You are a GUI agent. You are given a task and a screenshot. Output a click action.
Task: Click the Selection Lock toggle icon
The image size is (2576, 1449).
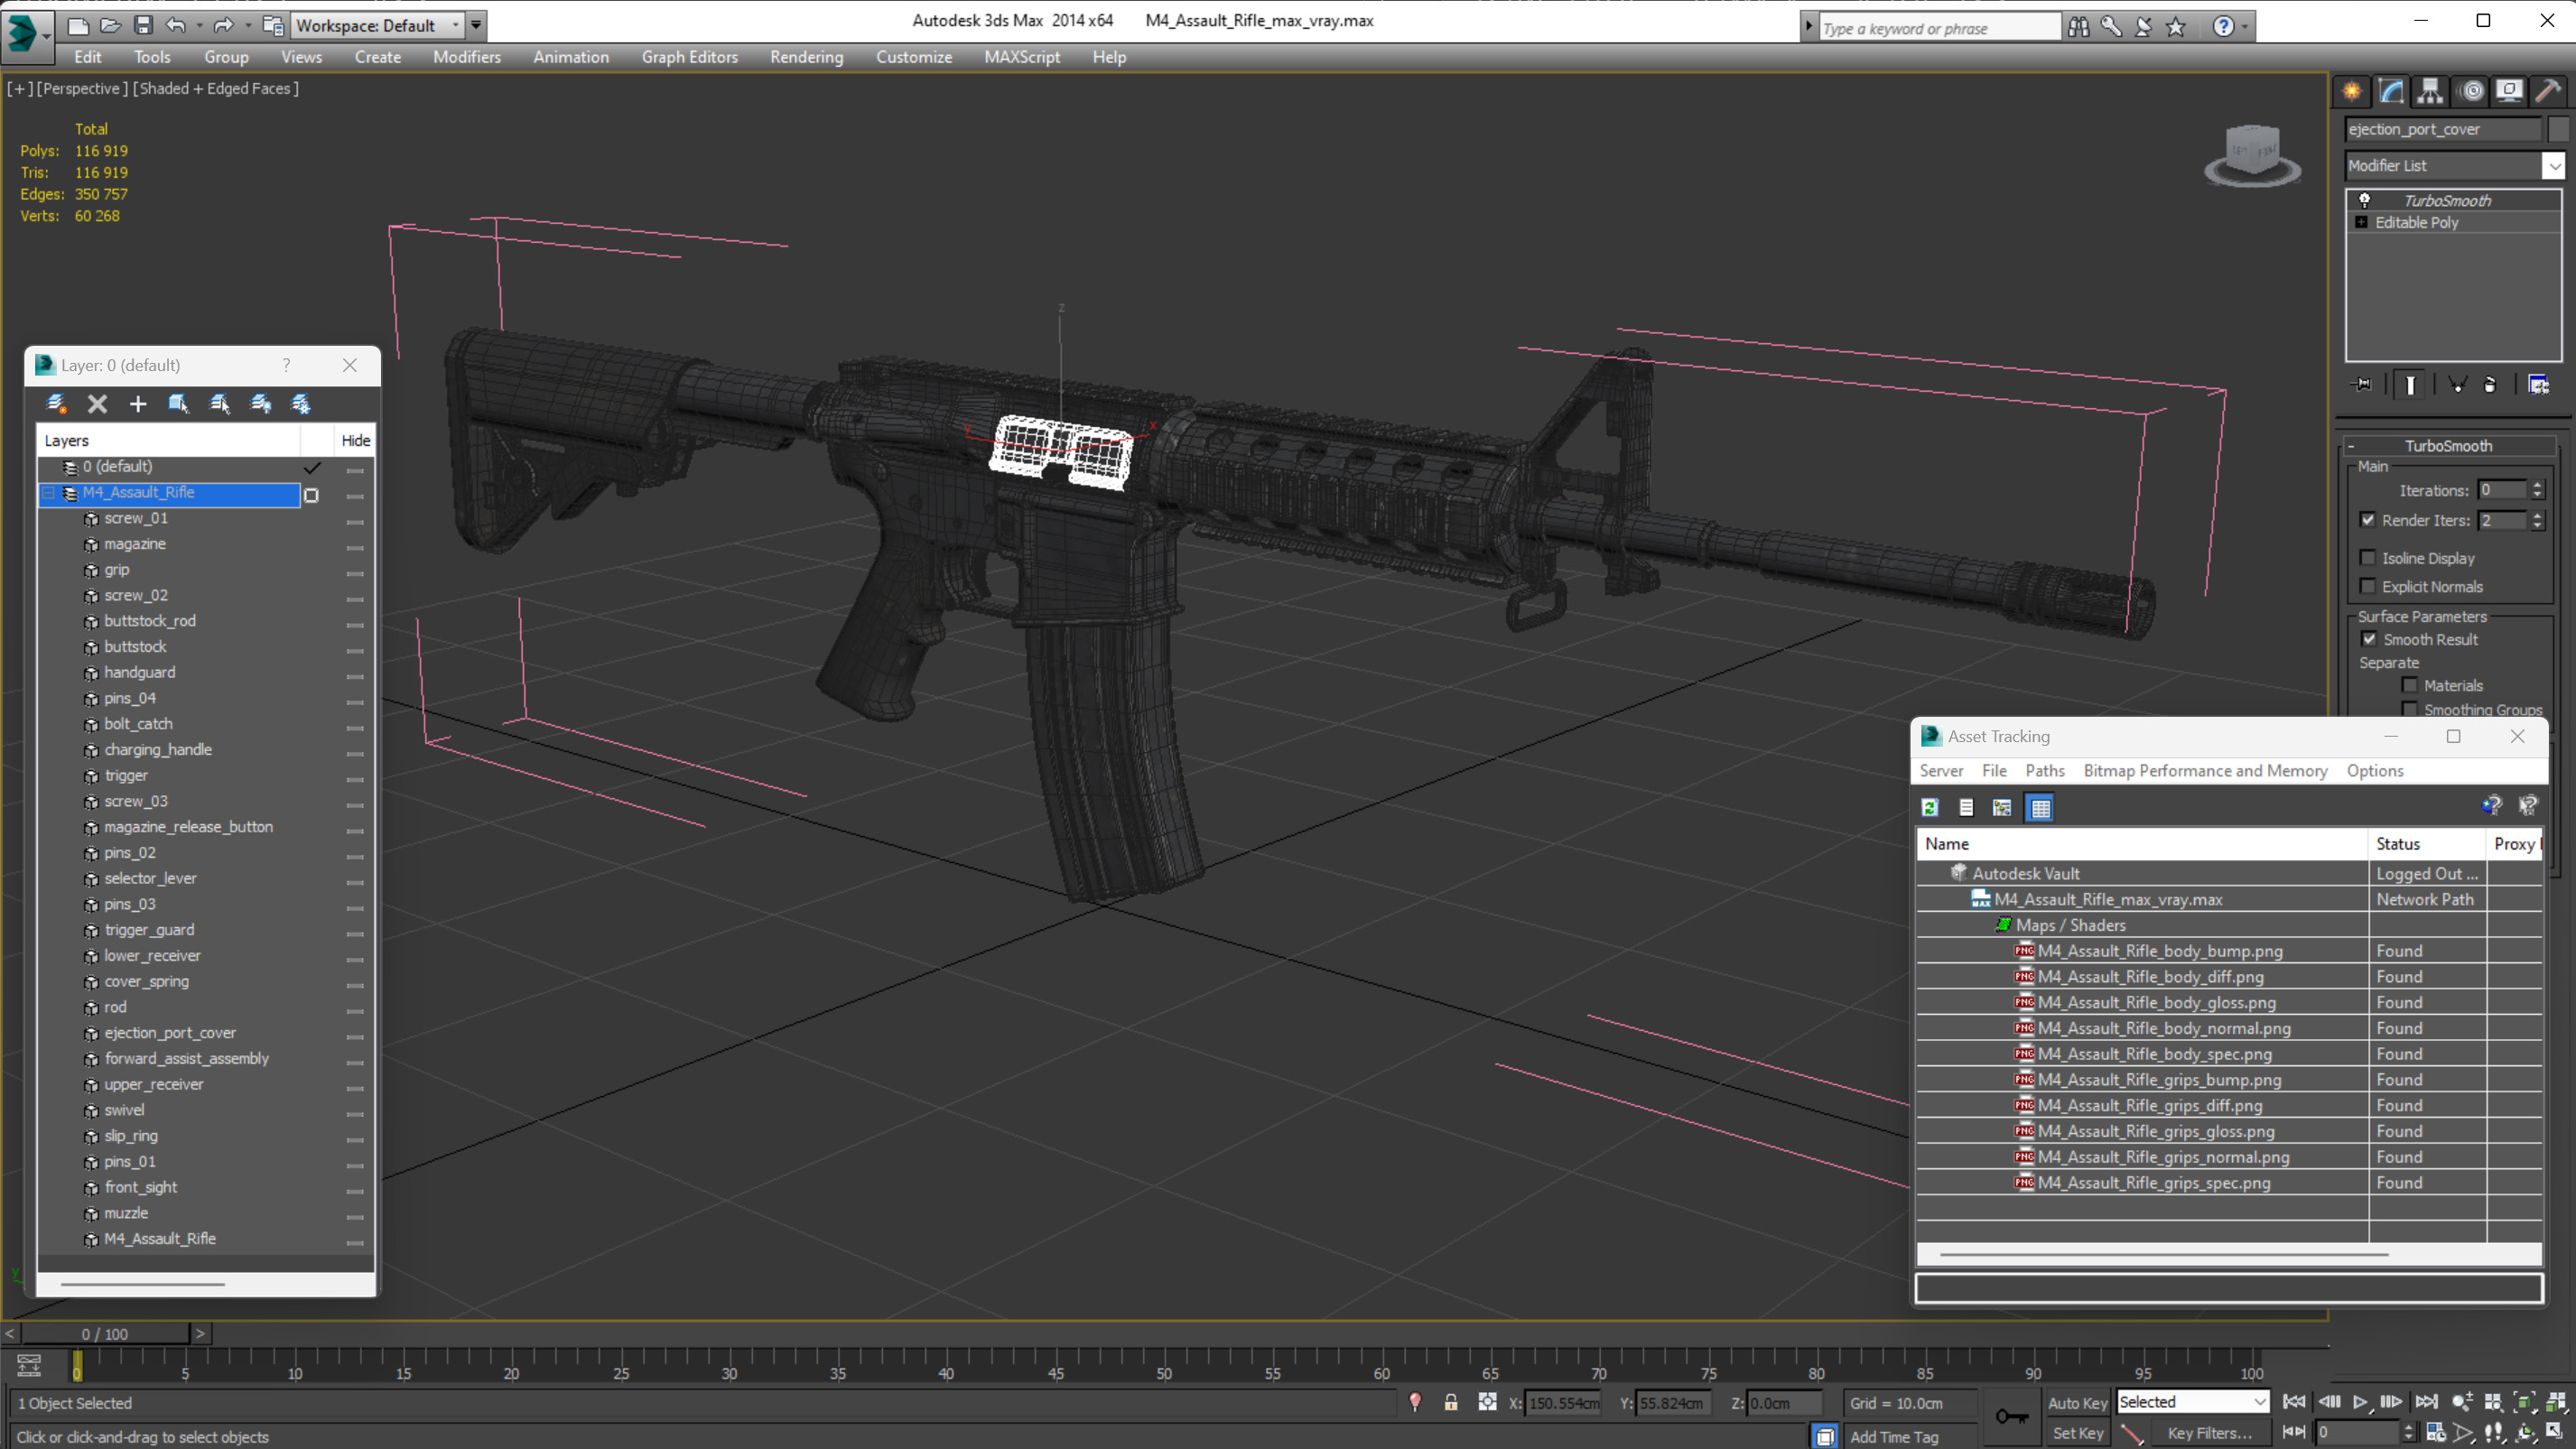click(x=1450, y=1402)
